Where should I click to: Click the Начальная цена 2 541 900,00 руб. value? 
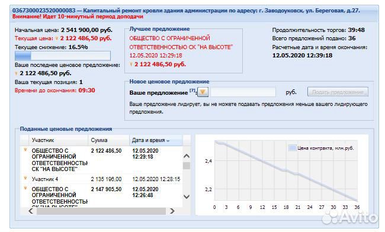[86, 30]
